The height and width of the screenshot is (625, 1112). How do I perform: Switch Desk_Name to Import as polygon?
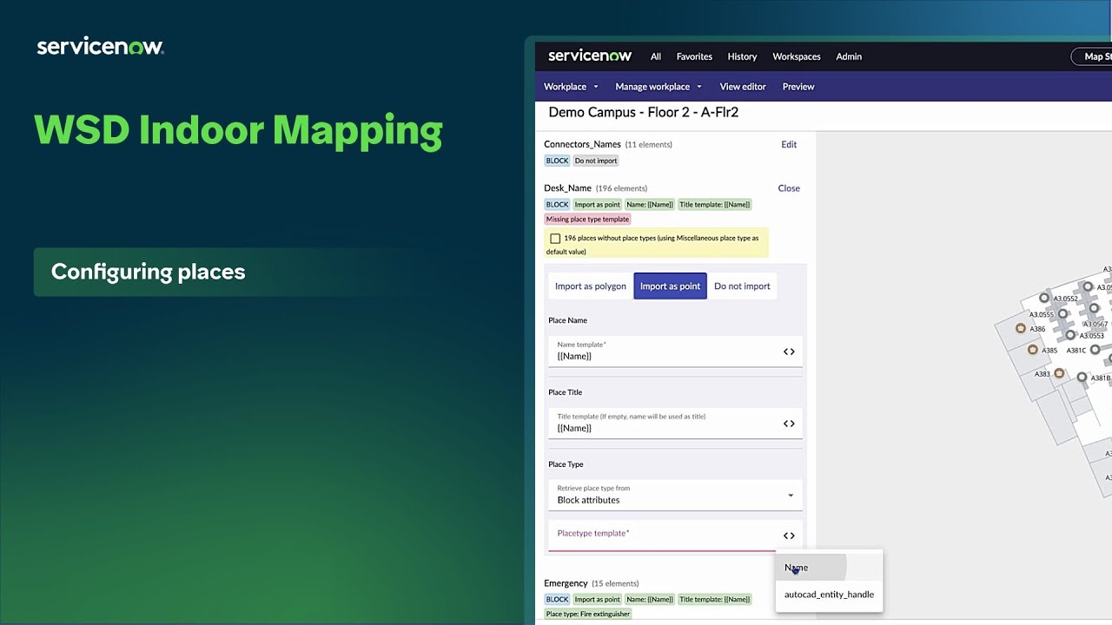(590, 286)
